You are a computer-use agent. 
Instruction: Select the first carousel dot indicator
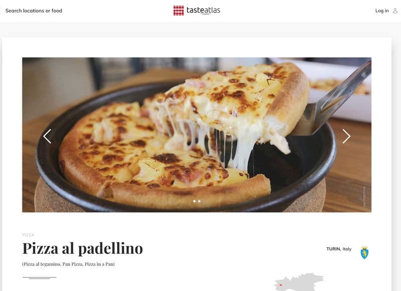pyautogui.click(x=194, y=201)
